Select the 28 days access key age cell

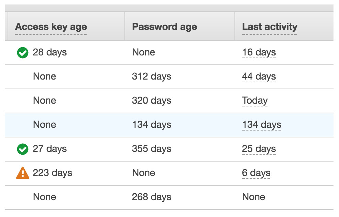50,52
